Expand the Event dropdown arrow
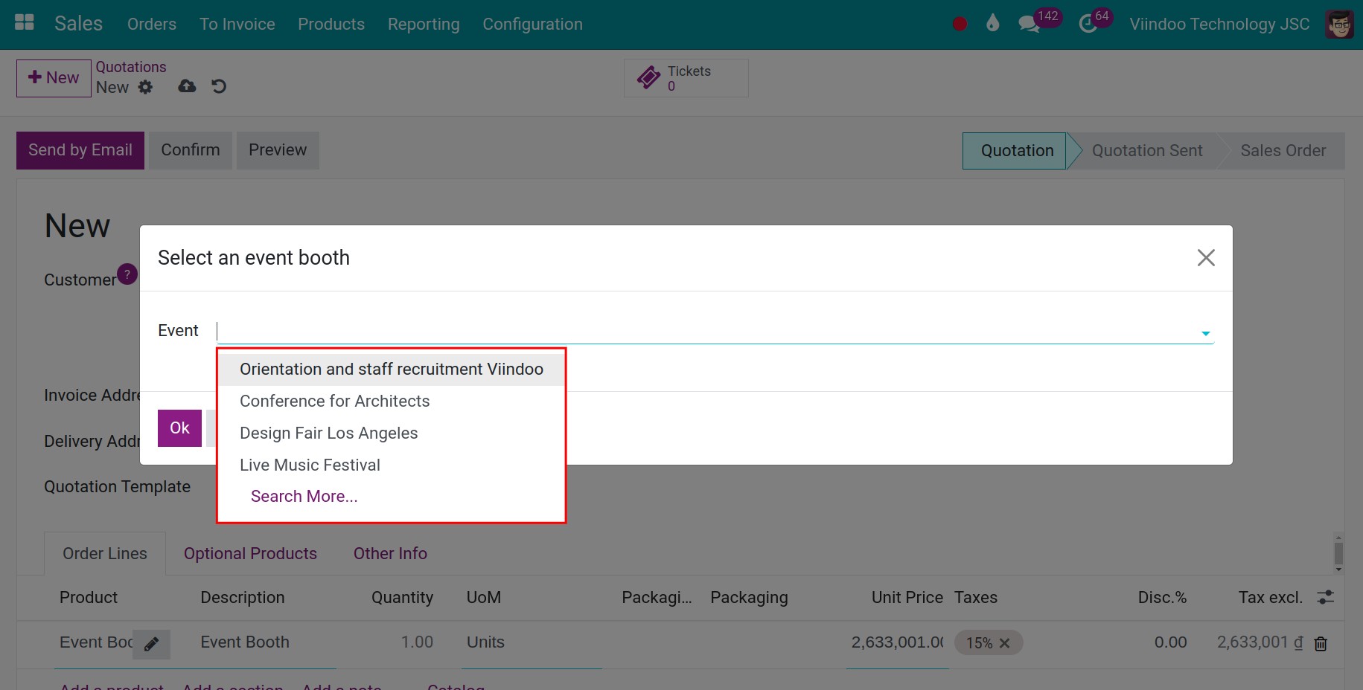 [1205, 333]
